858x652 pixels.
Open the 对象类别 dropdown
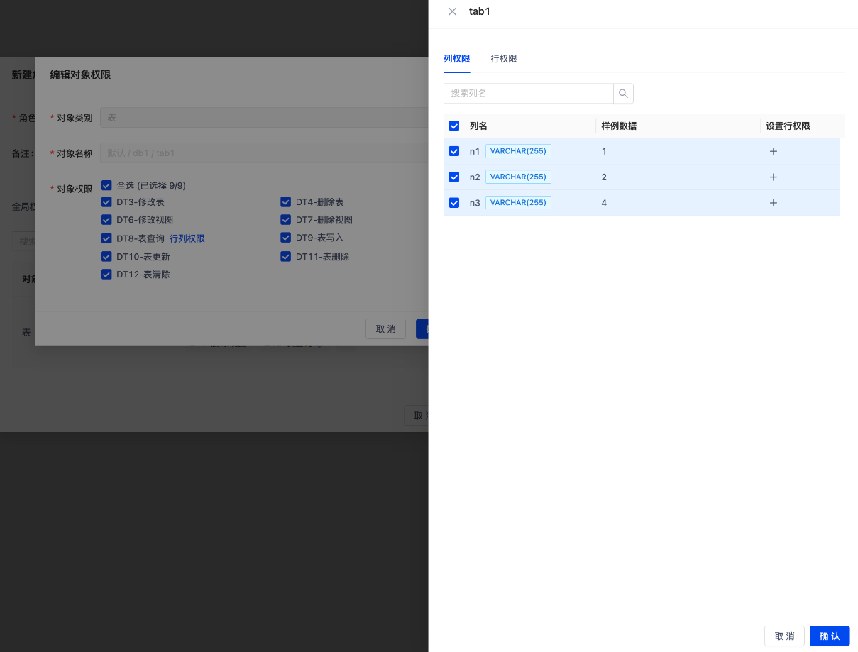[x=263, y=118]
